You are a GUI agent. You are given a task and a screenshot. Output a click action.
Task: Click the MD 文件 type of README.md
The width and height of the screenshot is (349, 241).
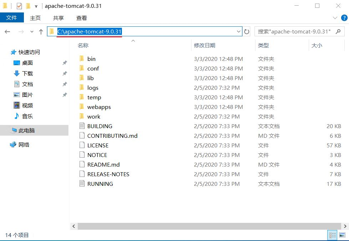click(269, 164)
